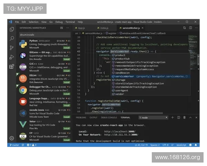Open notifications bell icon
Viewport: 207px width, 166px height.
[196, 145]
